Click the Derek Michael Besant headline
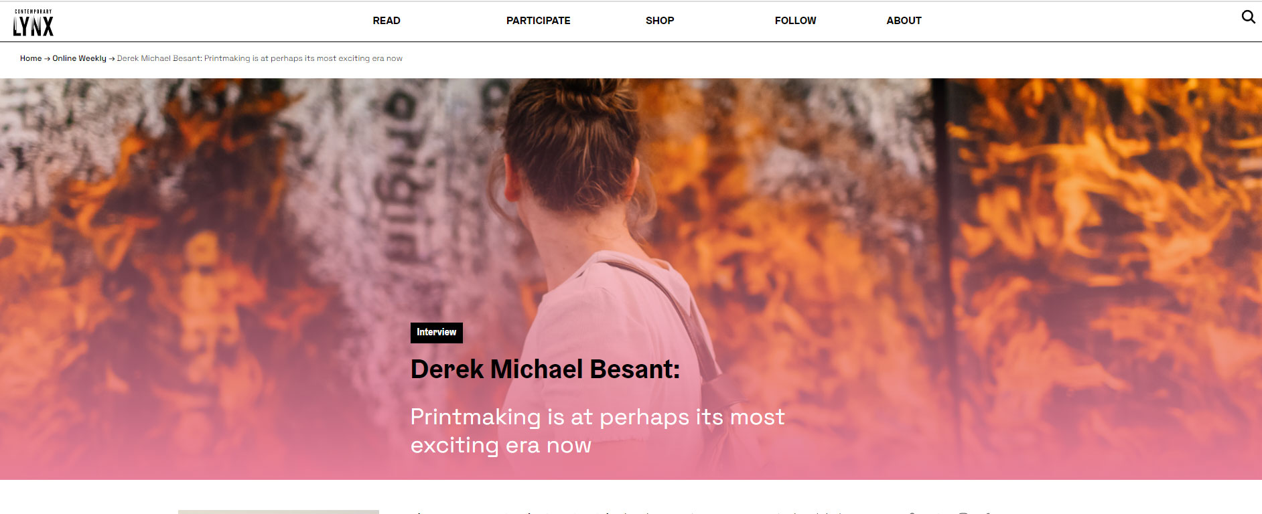The image size is (1262, 514). pos(545,369)
